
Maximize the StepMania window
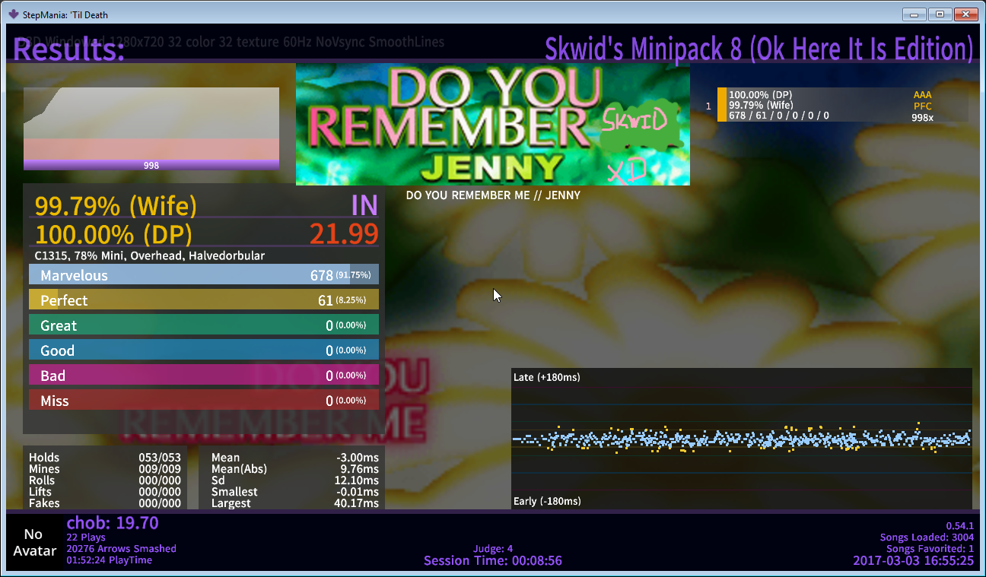coord(940,14)
